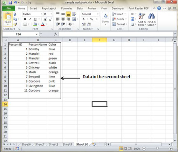Click the horizontal scrollbar thumb
178x152 pixels.
pos(136,144)
